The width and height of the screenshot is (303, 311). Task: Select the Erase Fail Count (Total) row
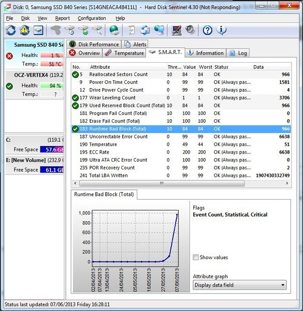tap(181, 121)
